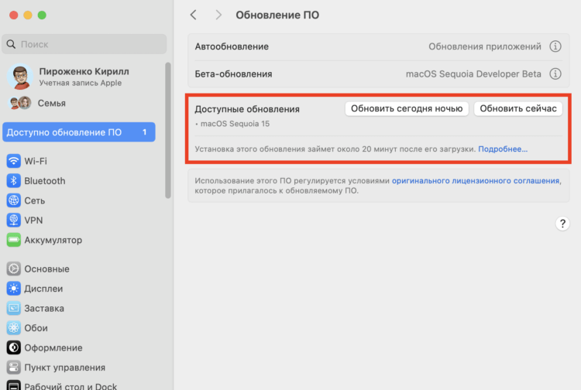
Task: Click the Дисплеи sun icon
Action: tap(14, 289)
